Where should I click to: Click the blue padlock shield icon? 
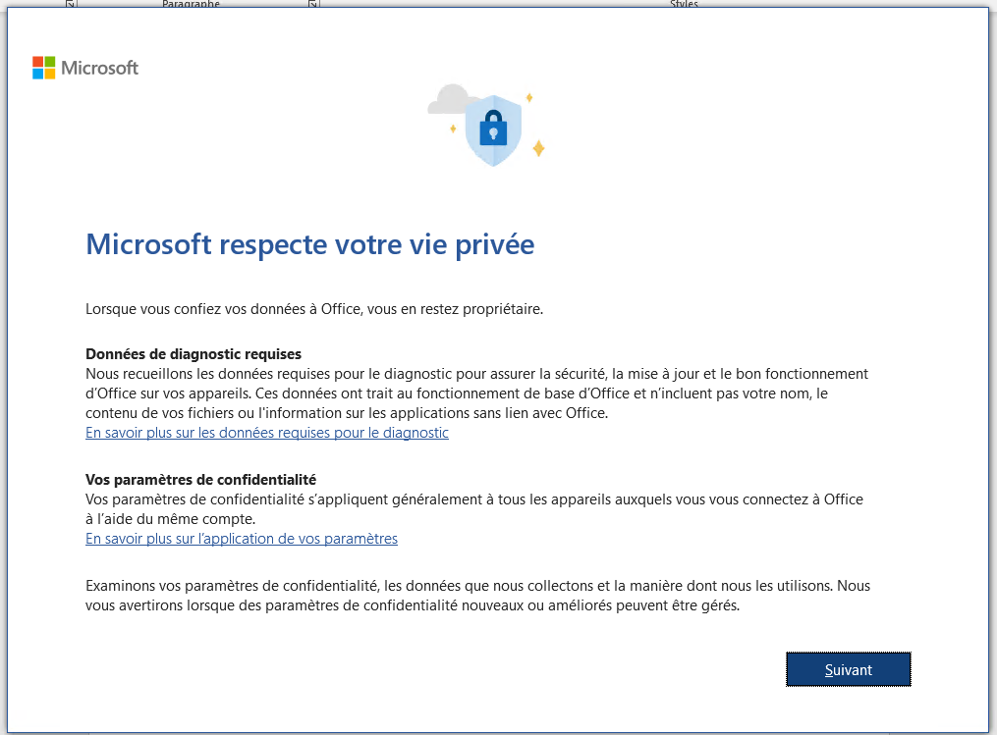[x=493, y=131]
